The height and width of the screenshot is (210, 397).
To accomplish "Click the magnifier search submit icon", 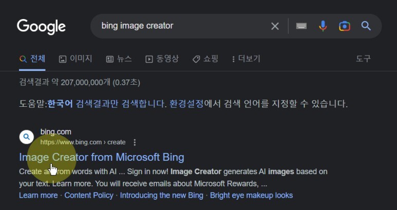I will tap(366, 26).
